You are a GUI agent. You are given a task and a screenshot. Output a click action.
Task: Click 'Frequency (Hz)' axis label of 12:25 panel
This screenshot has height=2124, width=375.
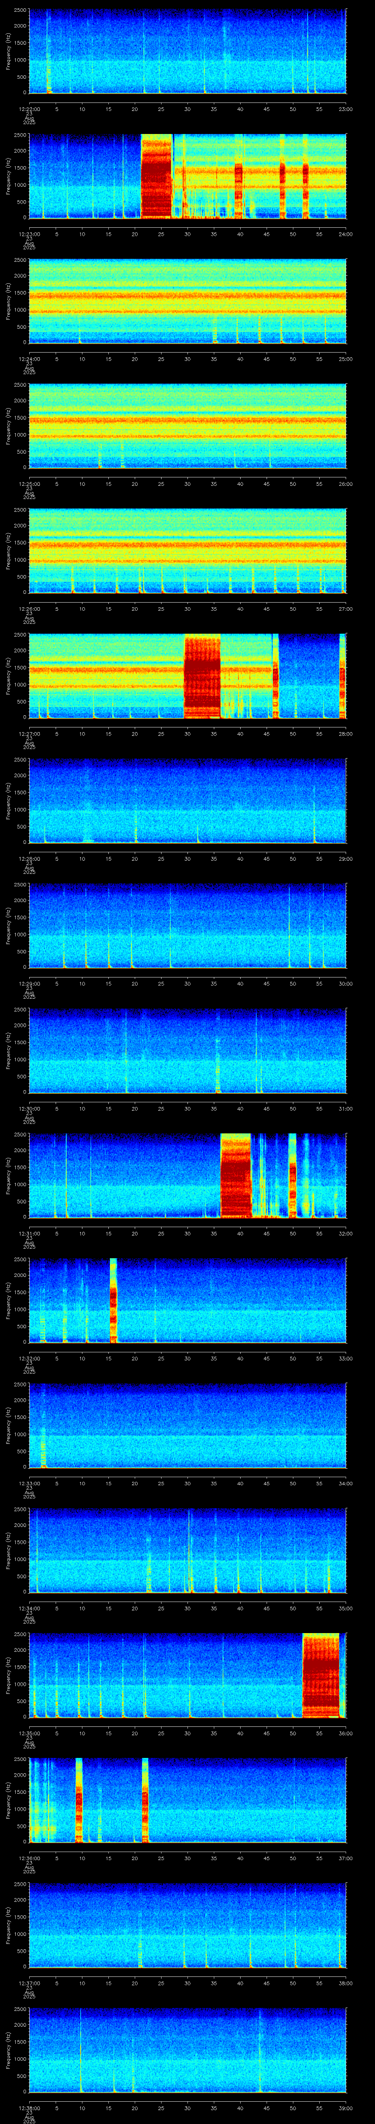coord(8,426)
